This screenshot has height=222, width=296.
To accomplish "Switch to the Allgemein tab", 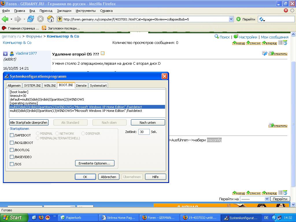I will pyautogui.click(x=14, y=86).
